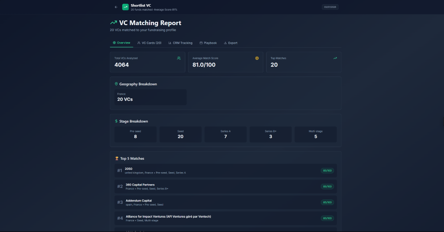Open the Export tab

(x=230, y=43)
